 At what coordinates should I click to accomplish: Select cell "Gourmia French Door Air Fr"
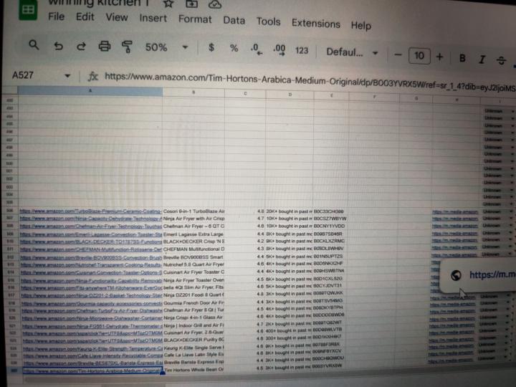point(193,302)
